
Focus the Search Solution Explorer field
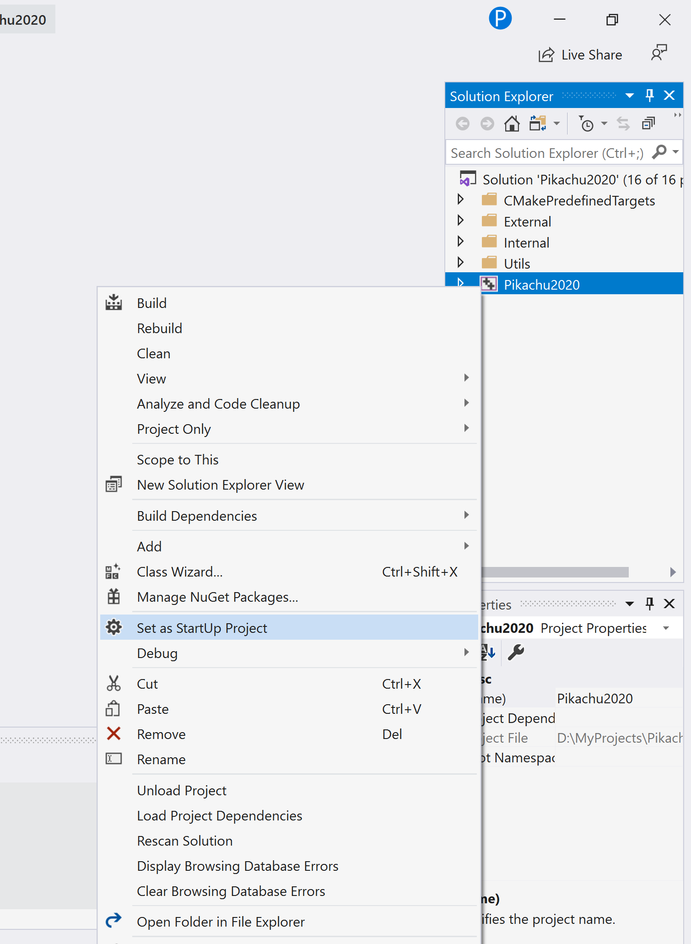coord(547,153)
